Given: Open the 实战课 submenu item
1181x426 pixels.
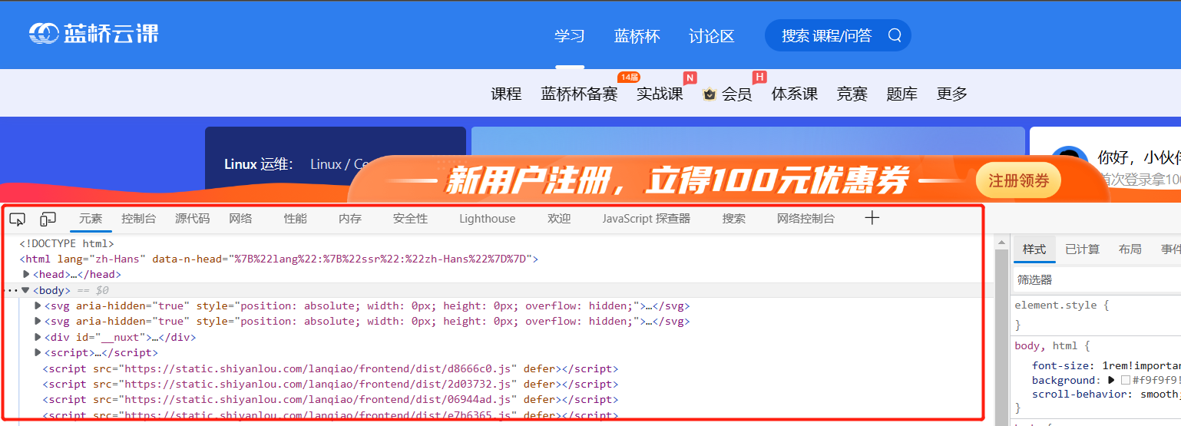Looking at the screenshot, I should pos(660,94).
